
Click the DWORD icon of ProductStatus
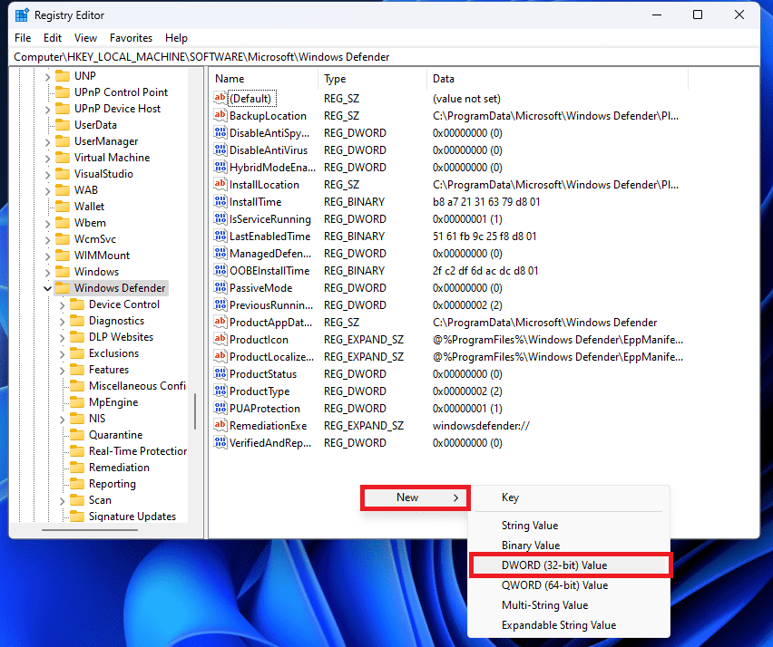[x=220, y=374]
